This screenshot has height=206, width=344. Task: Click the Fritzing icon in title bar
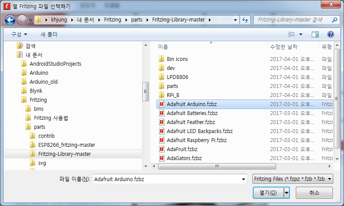pyautogui.click(x=7, y=6)
